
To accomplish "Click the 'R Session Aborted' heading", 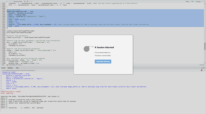I will 104,47.
